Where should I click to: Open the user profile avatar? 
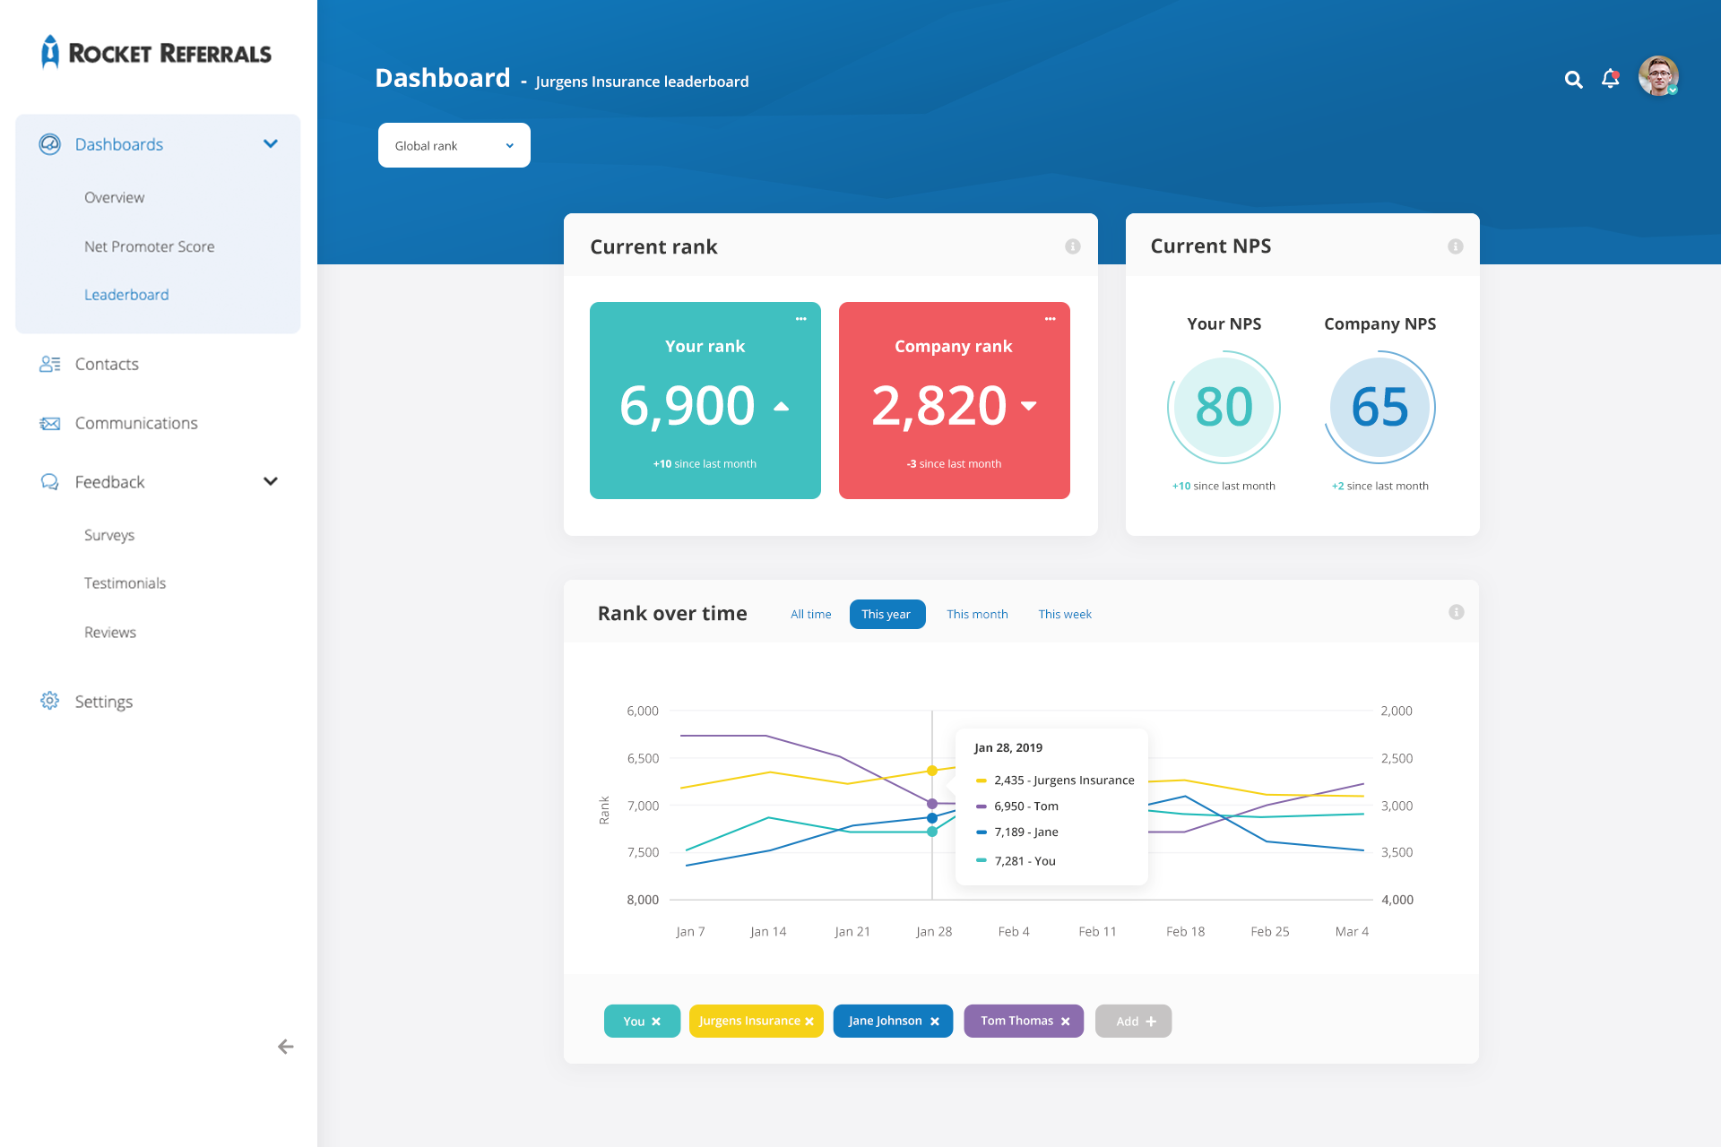[1657, 77]
